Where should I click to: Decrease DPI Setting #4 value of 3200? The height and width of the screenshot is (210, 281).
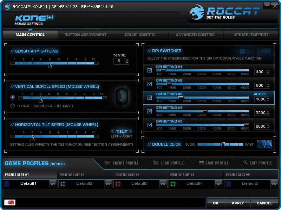pyautogui.click(x=268, y=114)
